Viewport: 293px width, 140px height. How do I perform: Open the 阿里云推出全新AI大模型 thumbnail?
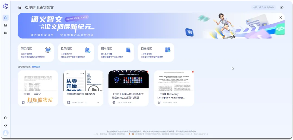(129, 79)
